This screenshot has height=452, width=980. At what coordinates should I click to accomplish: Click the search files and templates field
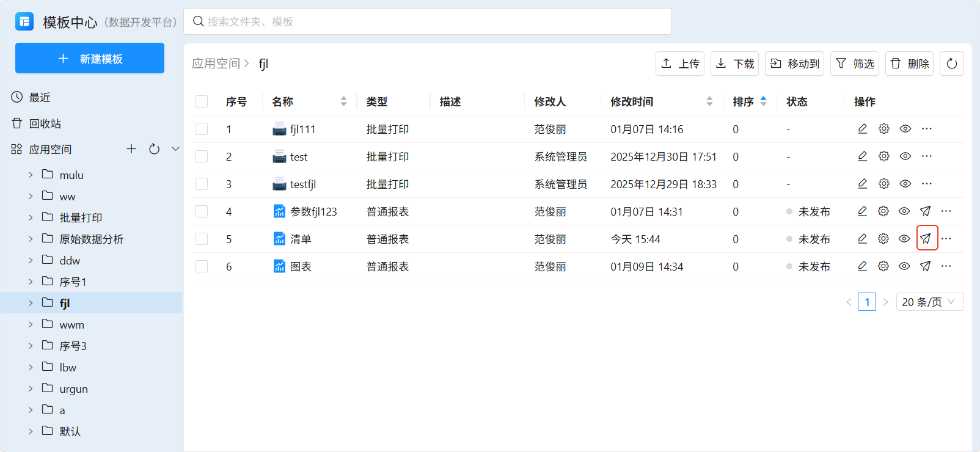pyautogui.click(x=428, y=21)
